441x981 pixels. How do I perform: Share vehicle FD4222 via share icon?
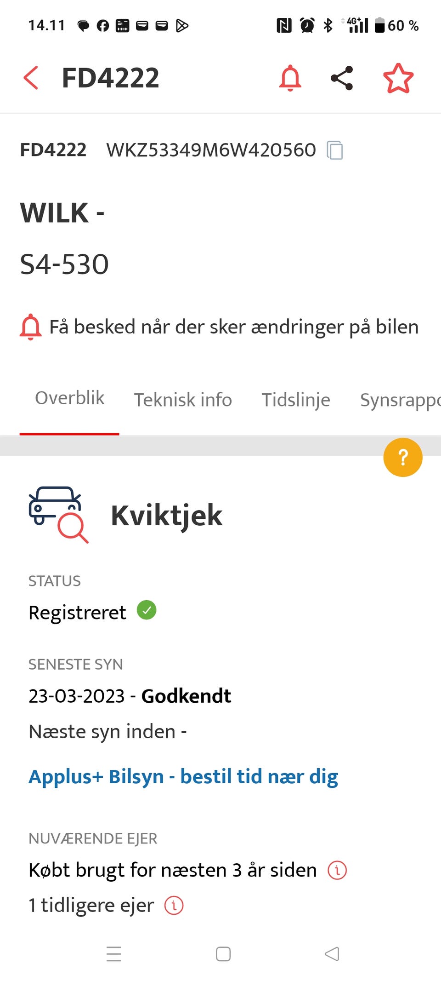click(342, 78)
